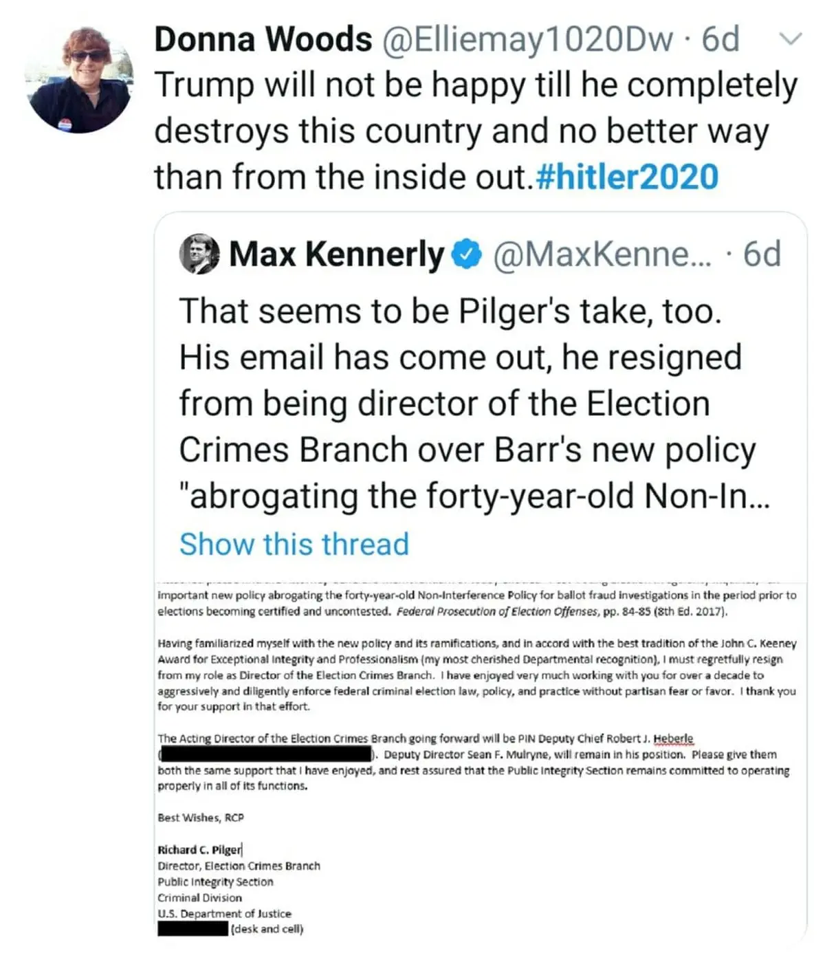Click the "Best Wishes, RCP" sign-off line
This screenshot has height=962, width=825.
point(201,818)
